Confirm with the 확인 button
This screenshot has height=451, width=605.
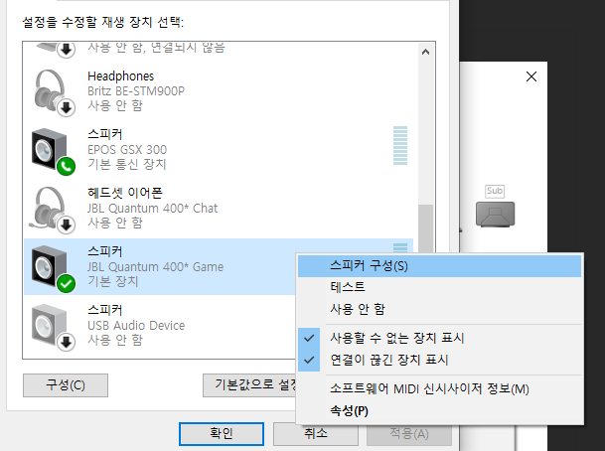tap(222, 434)
